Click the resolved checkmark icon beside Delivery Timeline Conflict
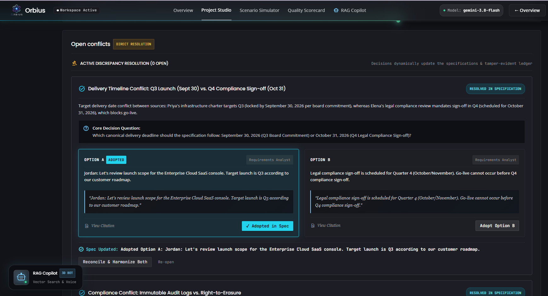The image size is (548, 296). [x=82, y=89]
